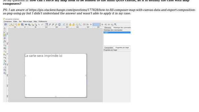The width and height of the screenshot is (199, 112).
Task: Click the zoom full extent icon
Action: point(47,24)
